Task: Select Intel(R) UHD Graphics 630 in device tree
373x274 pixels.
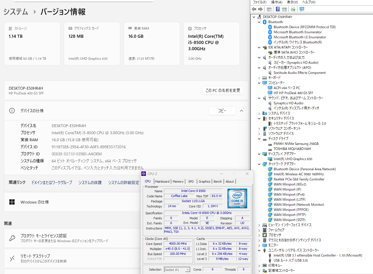Action: (293, 159)
